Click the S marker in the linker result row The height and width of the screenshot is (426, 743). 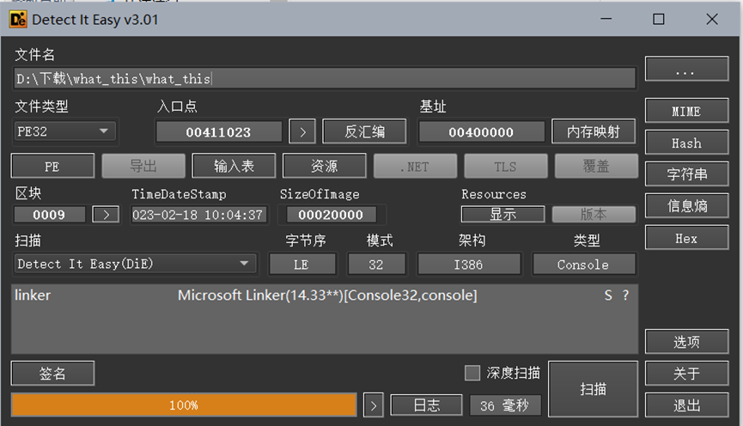point(608,295)
